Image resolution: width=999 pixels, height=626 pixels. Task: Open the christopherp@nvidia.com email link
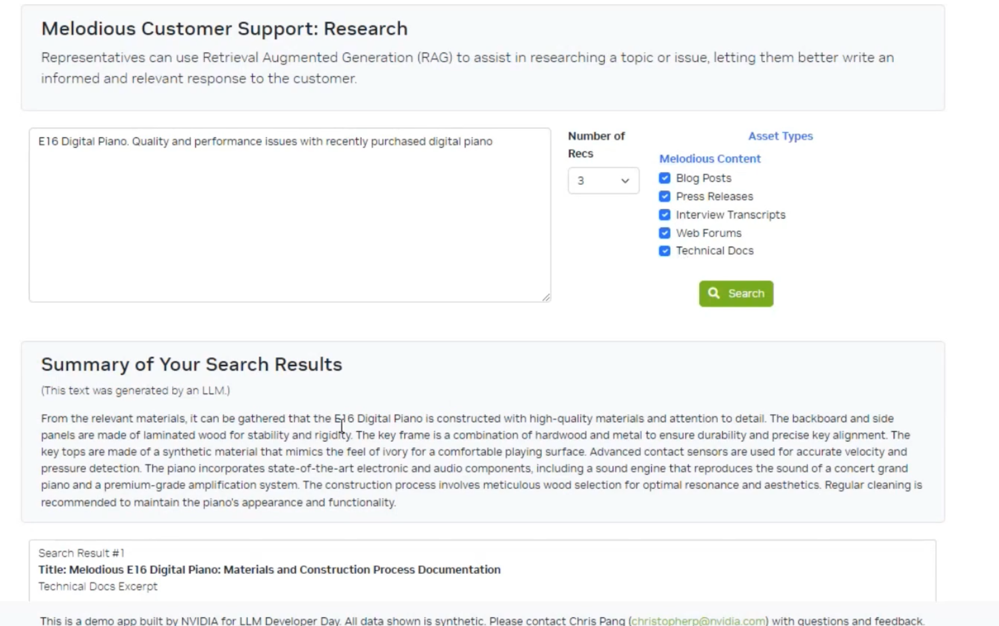click(x=698, y=620)
